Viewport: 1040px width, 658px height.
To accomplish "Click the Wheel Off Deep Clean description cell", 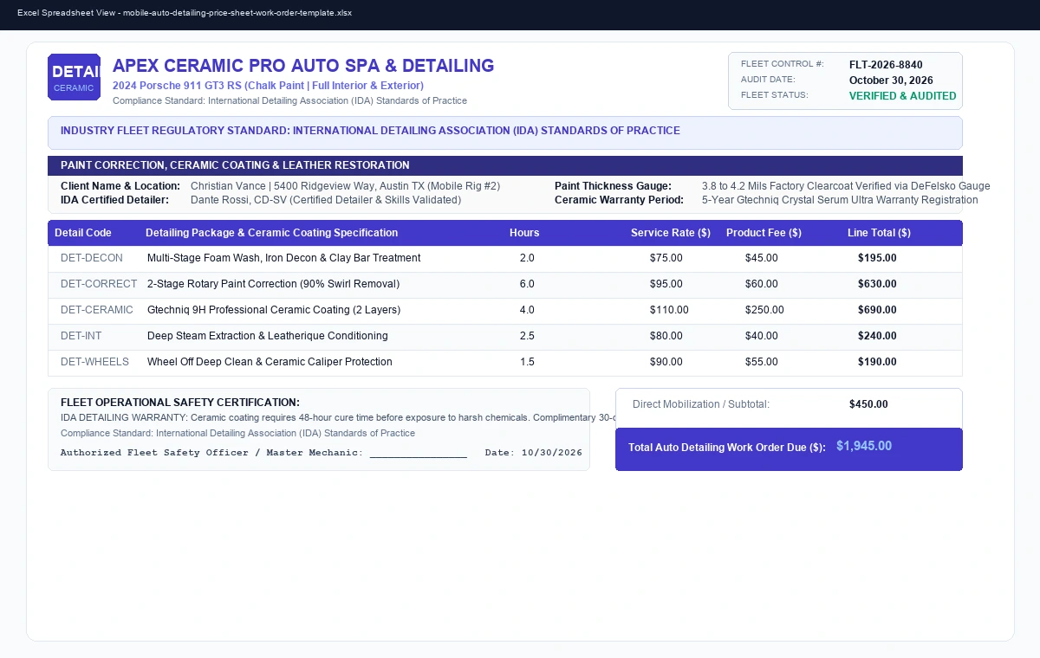I will (270, 362).
